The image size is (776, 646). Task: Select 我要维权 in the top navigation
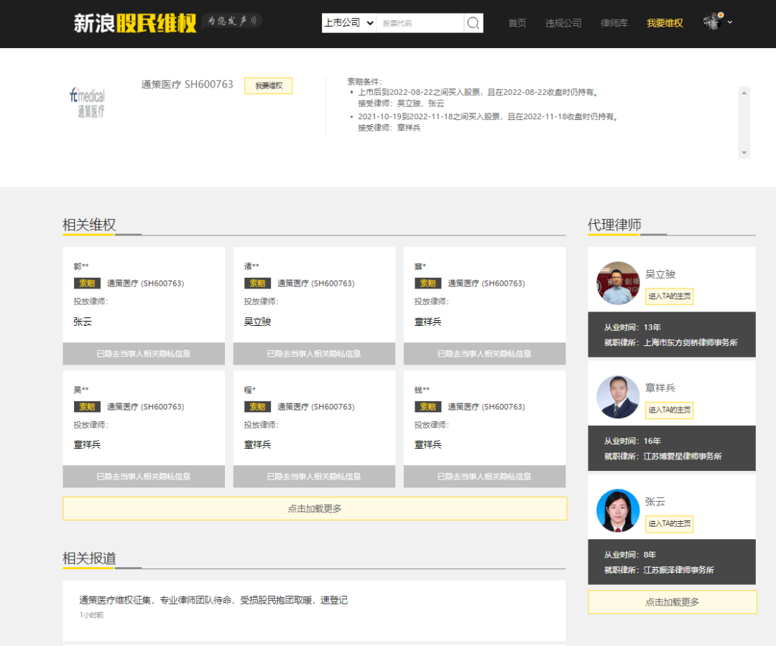(x=665, y=23)
